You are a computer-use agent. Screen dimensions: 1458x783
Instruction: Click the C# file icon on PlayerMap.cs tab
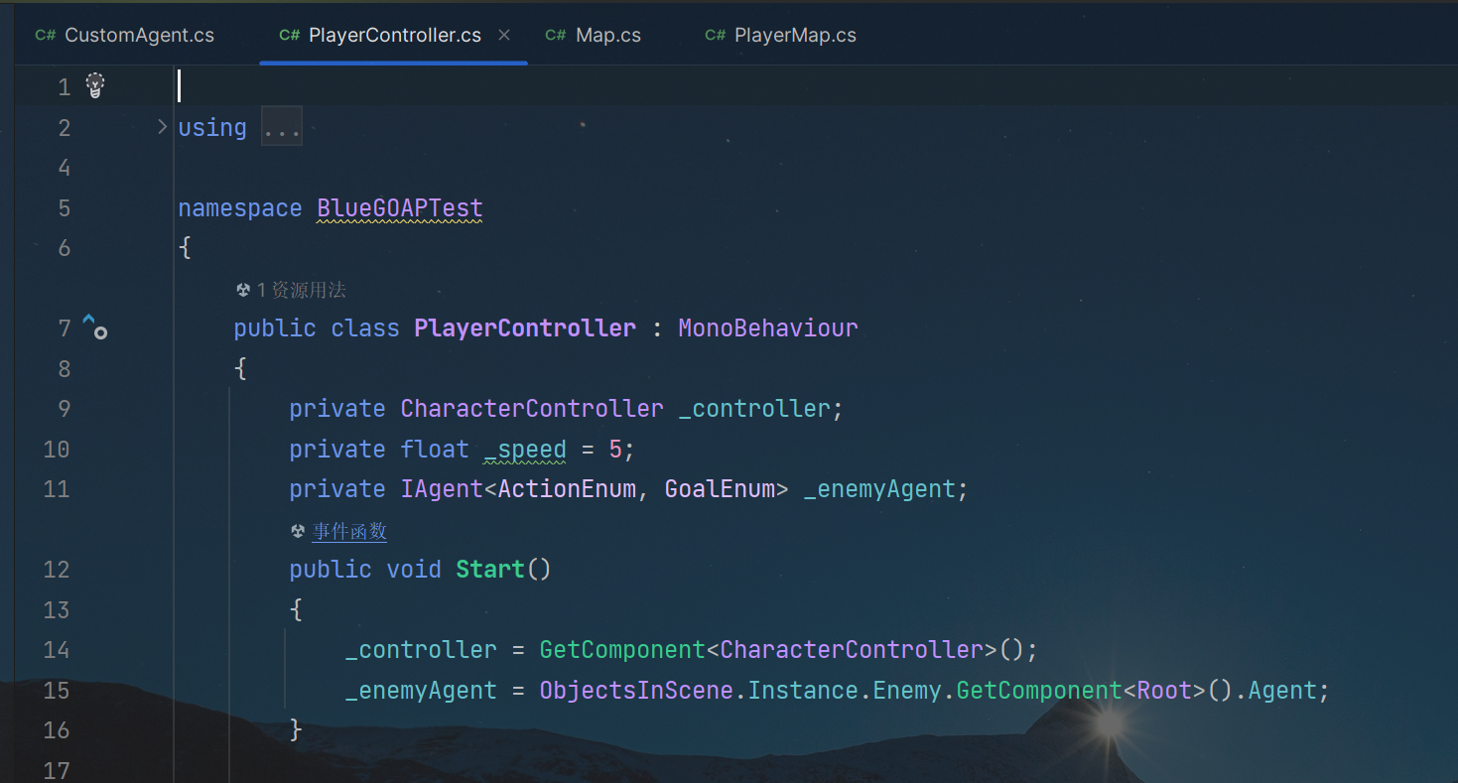(715, 35)
